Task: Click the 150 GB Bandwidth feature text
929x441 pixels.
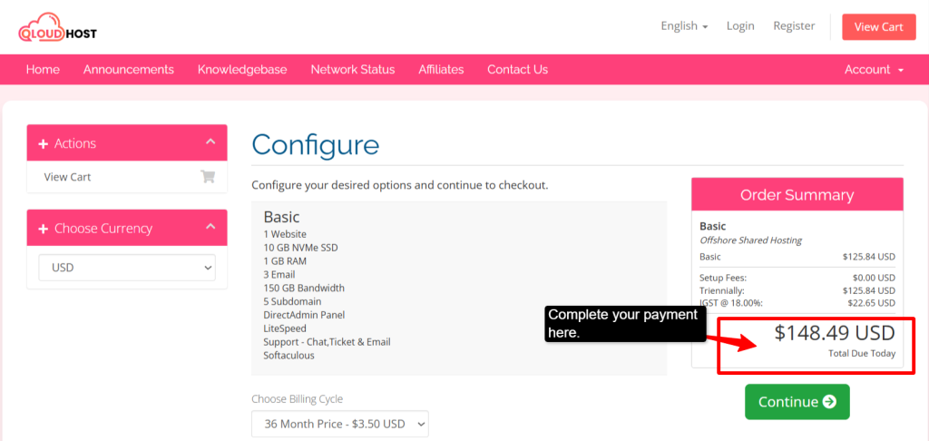Action: point(304,288)
